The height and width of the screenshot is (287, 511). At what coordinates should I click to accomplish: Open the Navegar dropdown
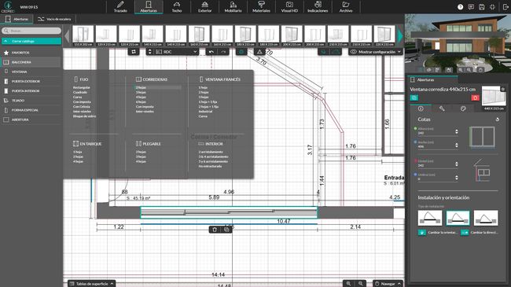(388, 284)
